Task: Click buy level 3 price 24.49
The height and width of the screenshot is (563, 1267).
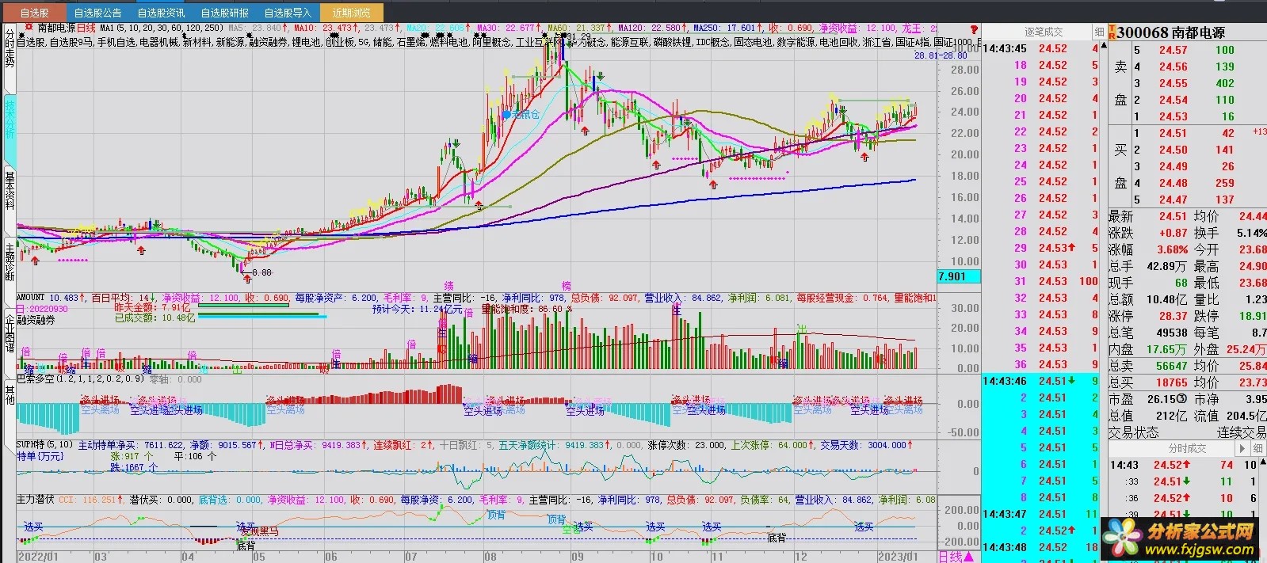Action: coord(1173,165)
